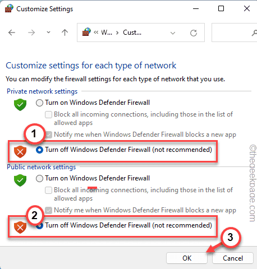Expand the hidden breadcrumb chevrons
This screenshot has width=257, height=269.
click(96, 33)
